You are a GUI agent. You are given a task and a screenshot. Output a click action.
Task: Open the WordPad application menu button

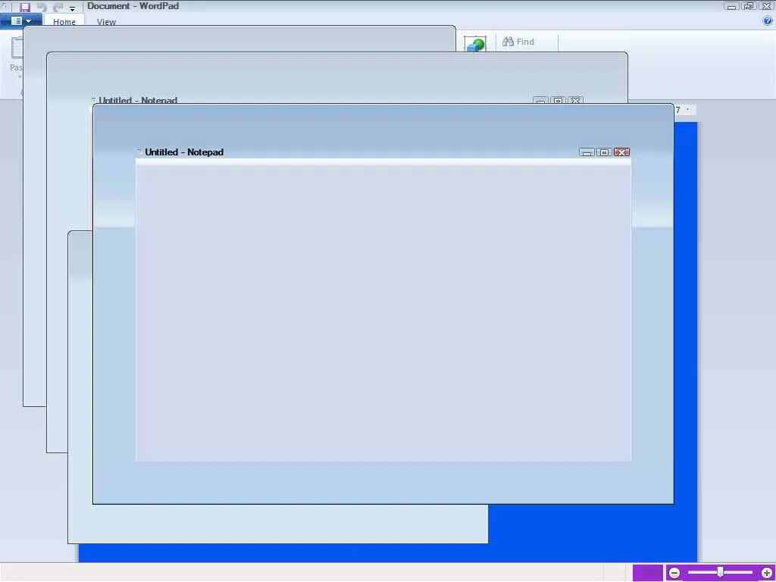pos(21,21)
